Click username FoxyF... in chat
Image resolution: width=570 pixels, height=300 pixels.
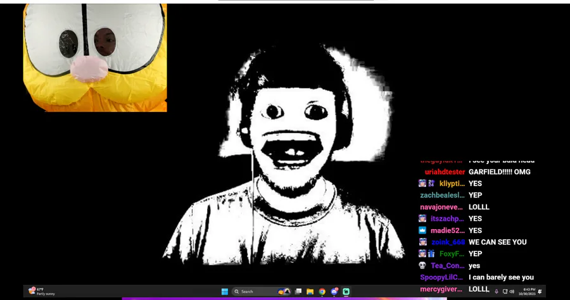point(452,254)
